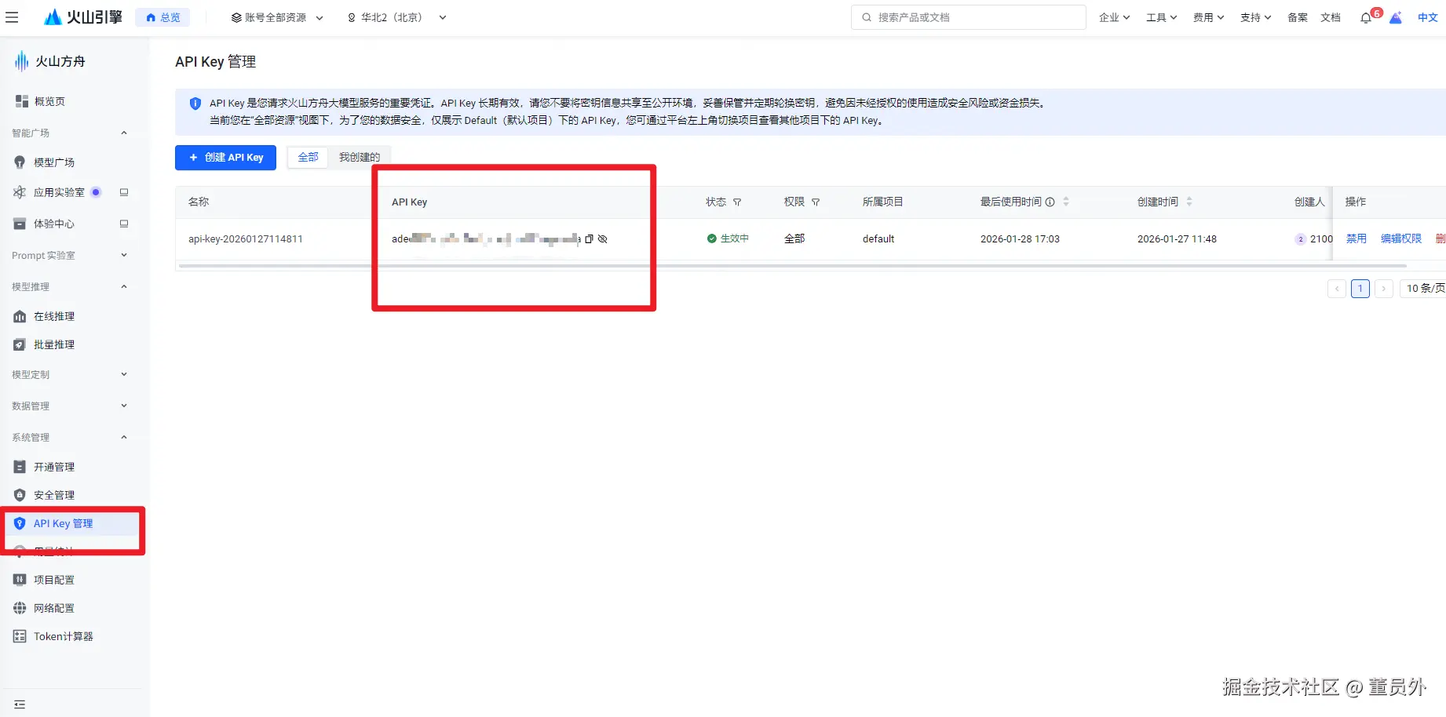This screenshot has width=1446, height=717.
Task: Toggle API key visibility with the eye icon
Action: (x=603, y=238)
